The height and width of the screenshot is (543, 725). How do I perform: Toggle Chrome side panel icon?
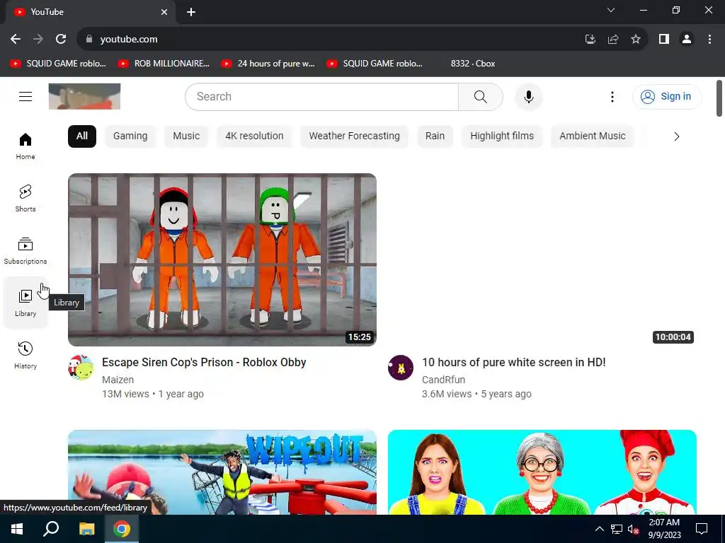point(664,40)
